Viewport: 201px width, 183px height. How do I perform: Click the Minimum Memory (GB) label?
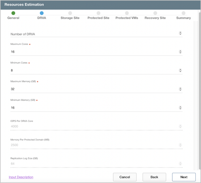click(23, 100)
